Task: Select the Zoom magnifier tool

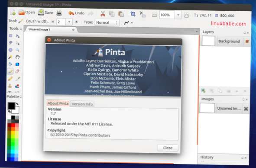Action: [17, 50]
